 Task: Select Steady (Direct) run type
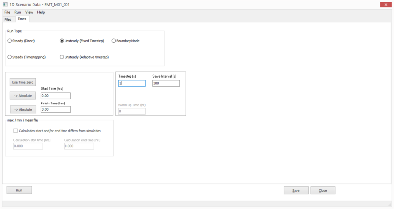(10, 41)
